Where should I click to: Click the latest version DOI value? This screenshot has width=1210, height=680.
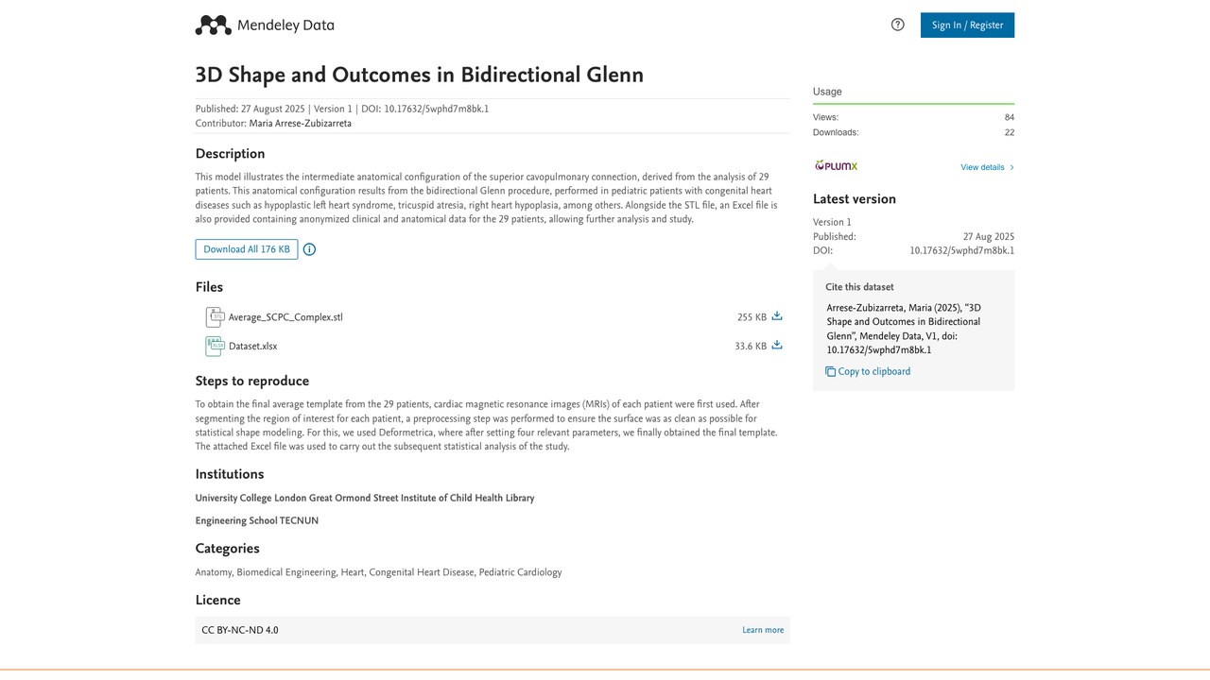(962, 250)
